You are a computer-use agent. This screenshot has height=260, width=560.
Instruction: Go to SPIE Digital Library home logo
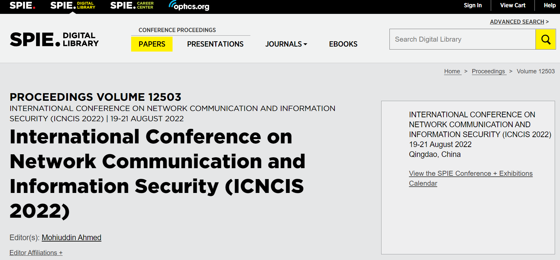(54, 39)
